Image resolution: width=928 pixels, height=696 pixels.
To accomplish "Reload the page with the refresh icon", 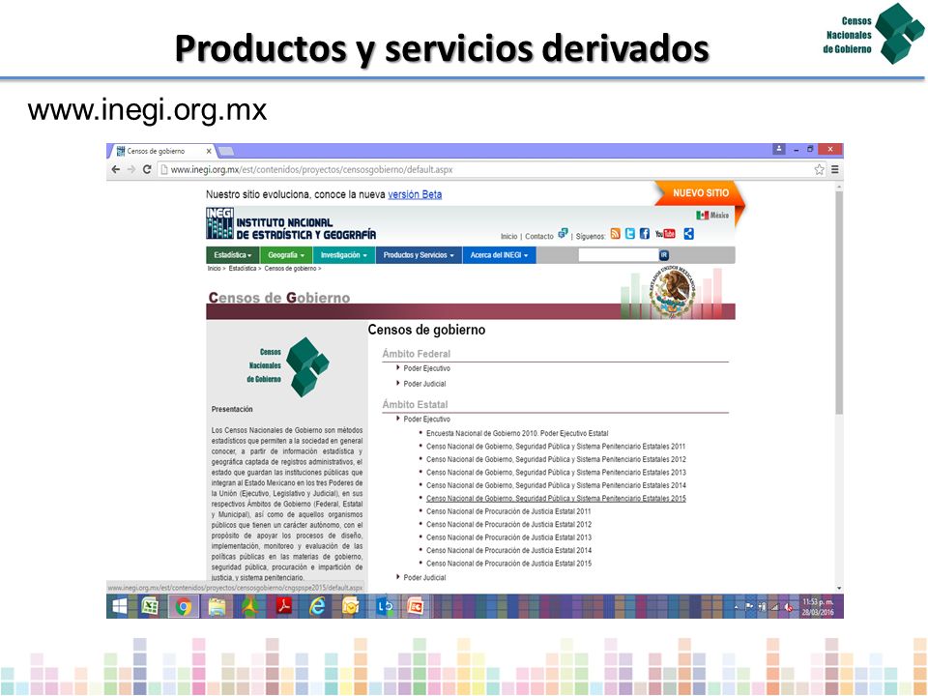I will (x=147, y=170).
